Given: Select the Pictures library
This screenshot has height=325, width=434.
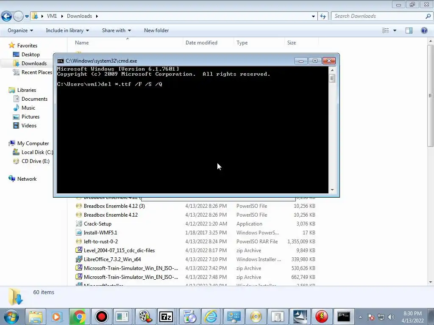Looking at the screenshot, I should click(x=26, y=117).
